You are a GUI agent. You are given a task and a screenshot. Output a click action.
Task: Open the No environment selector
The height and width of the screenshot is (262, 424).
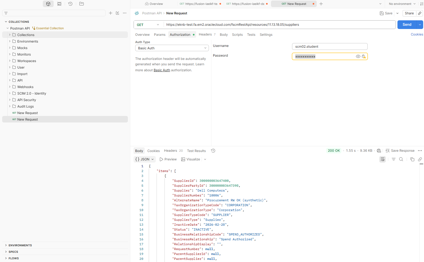click(x=402, y=4)
